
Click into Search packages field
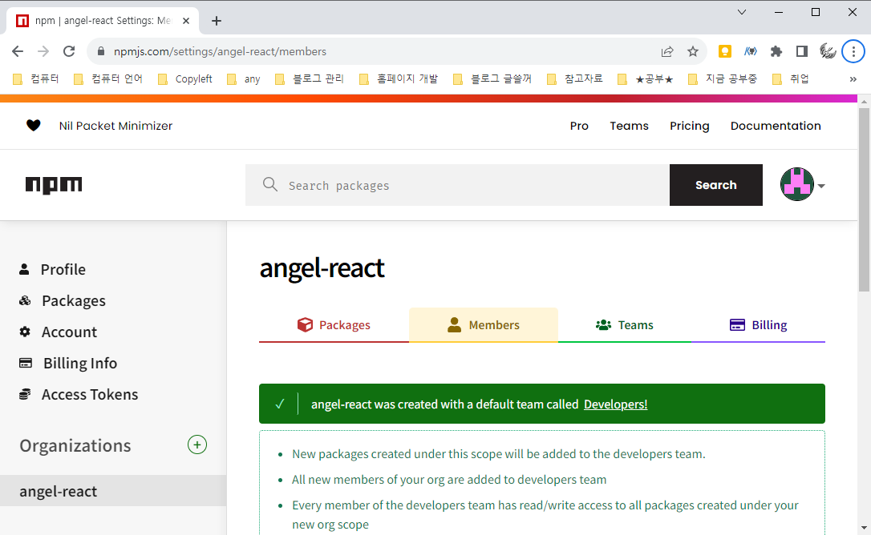pyautogui.click(x=457, y=185)
